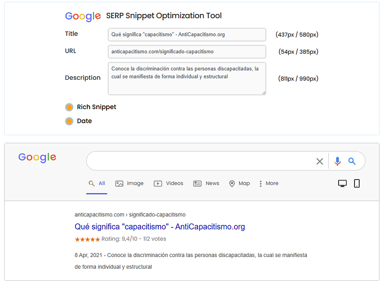Grab the Description textarea resize handle
This screenshot has height=285, width=383.
[264, 93]
